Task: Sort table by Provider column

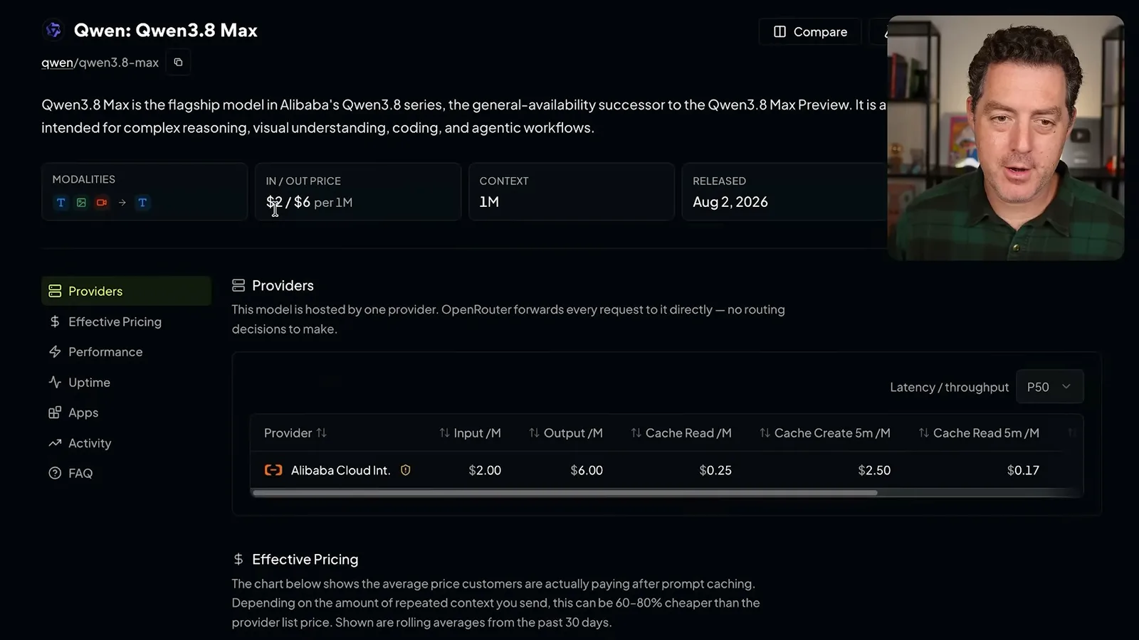Action: [x=295, y=433]
